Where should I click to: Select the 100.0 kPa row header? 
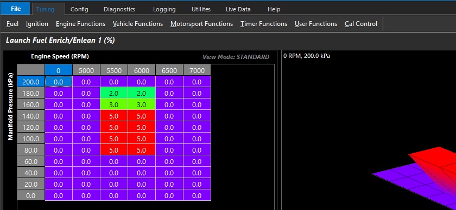click(31, 139)
